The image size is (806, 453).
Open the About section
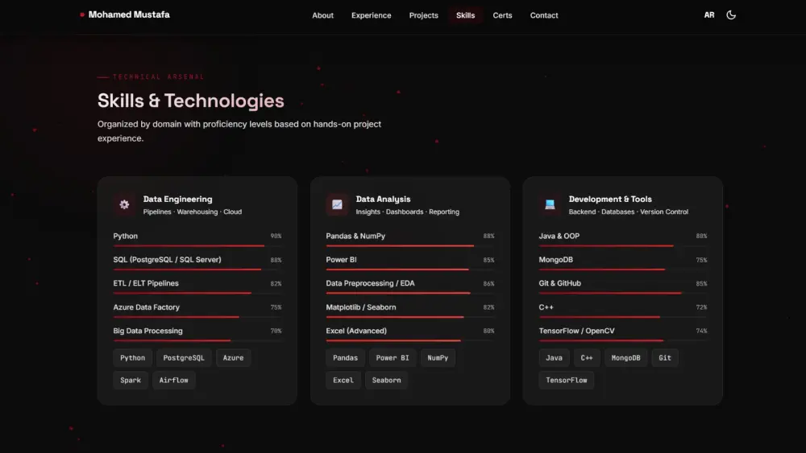[x=322, y=15]
